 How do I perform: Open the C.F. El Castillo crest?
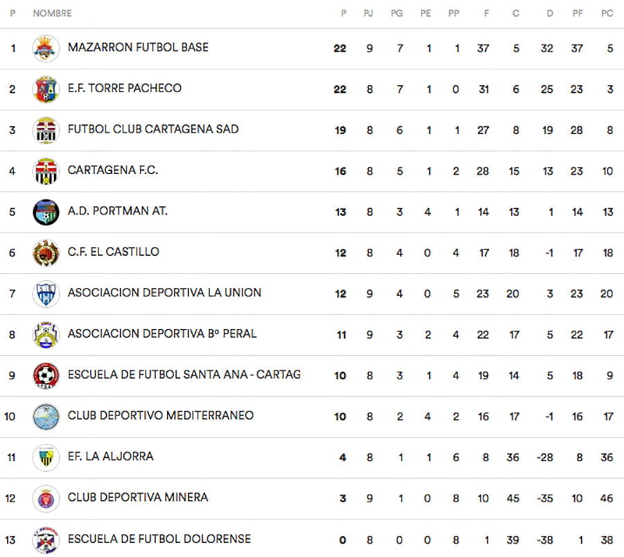pos(45,253)
